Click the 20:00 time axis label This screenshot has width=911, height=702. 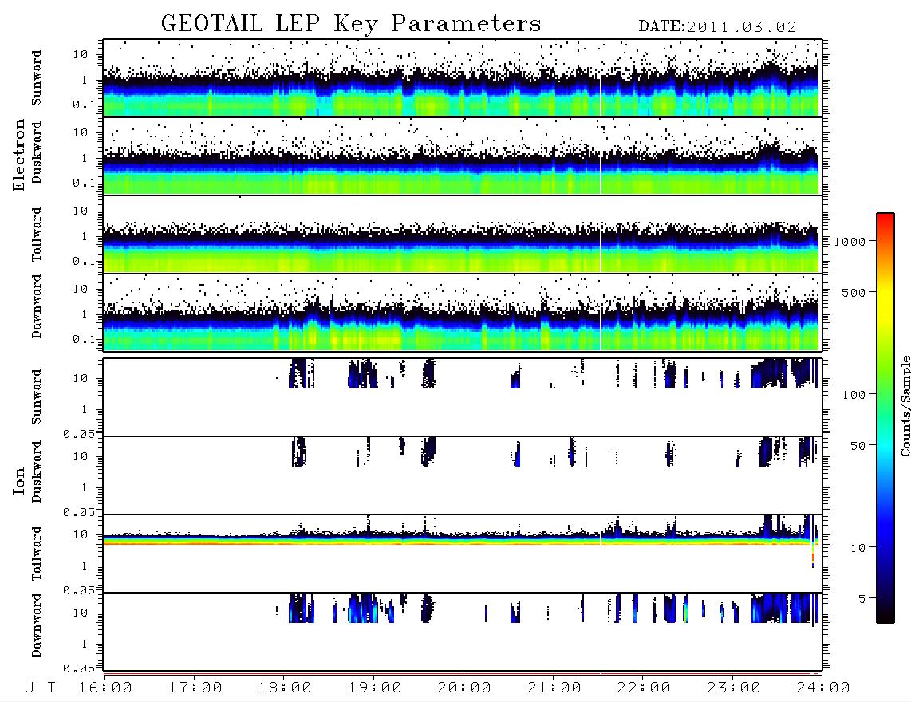click(465, 688)
